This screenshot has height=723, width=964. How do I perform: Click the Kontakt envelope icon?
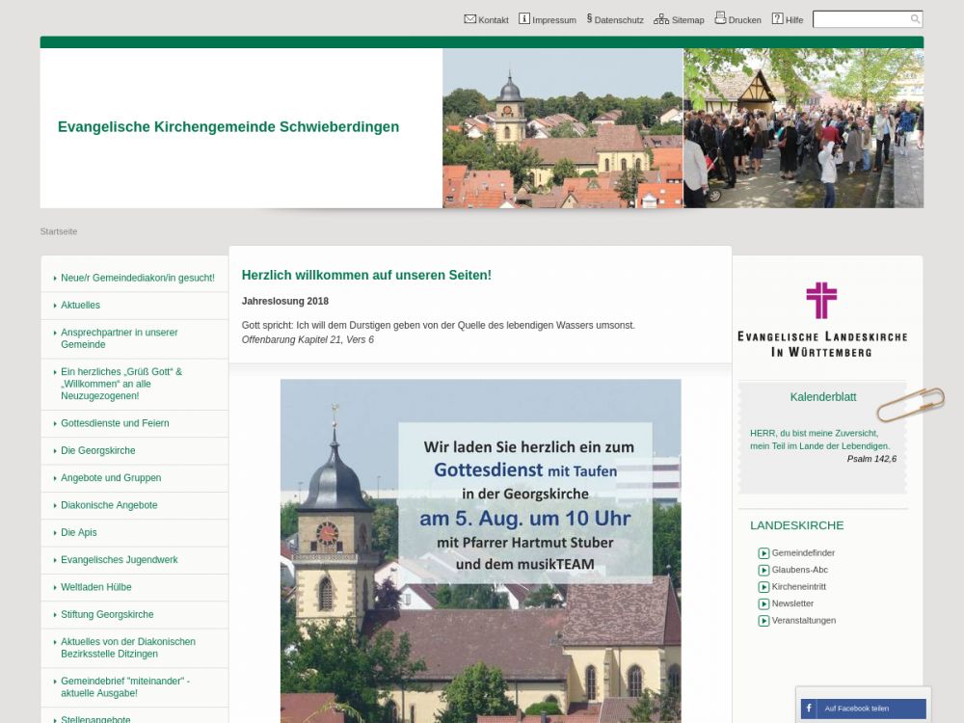469,19
